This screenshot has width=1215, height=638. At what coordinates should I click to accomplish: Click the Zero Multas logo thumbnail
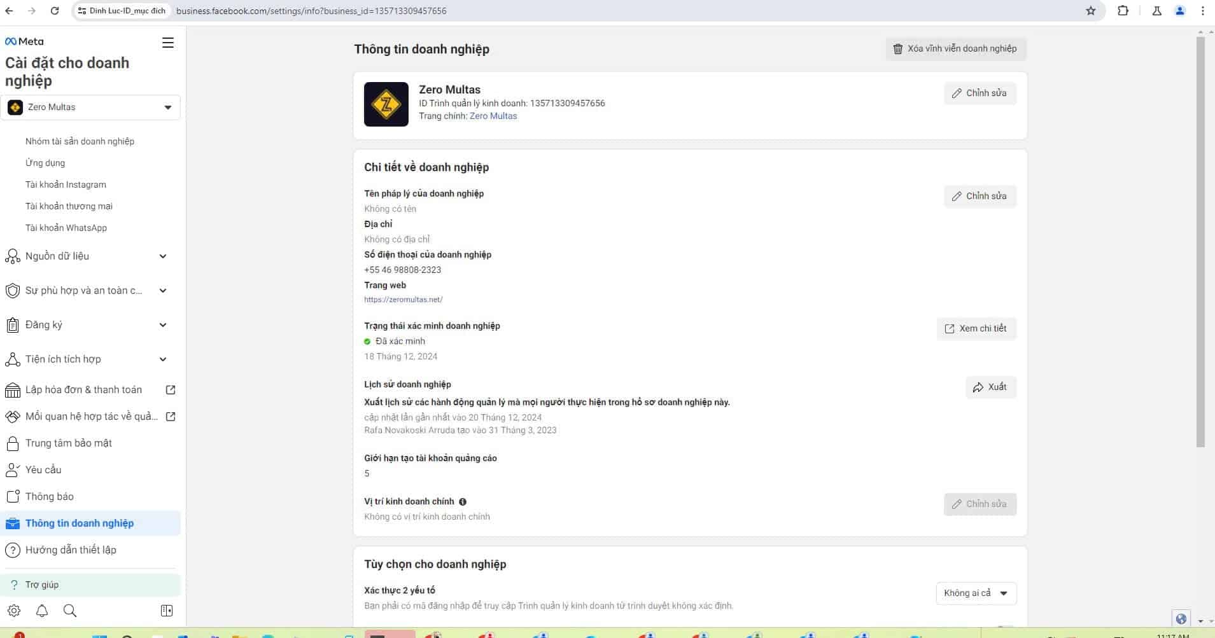(386, 104)
